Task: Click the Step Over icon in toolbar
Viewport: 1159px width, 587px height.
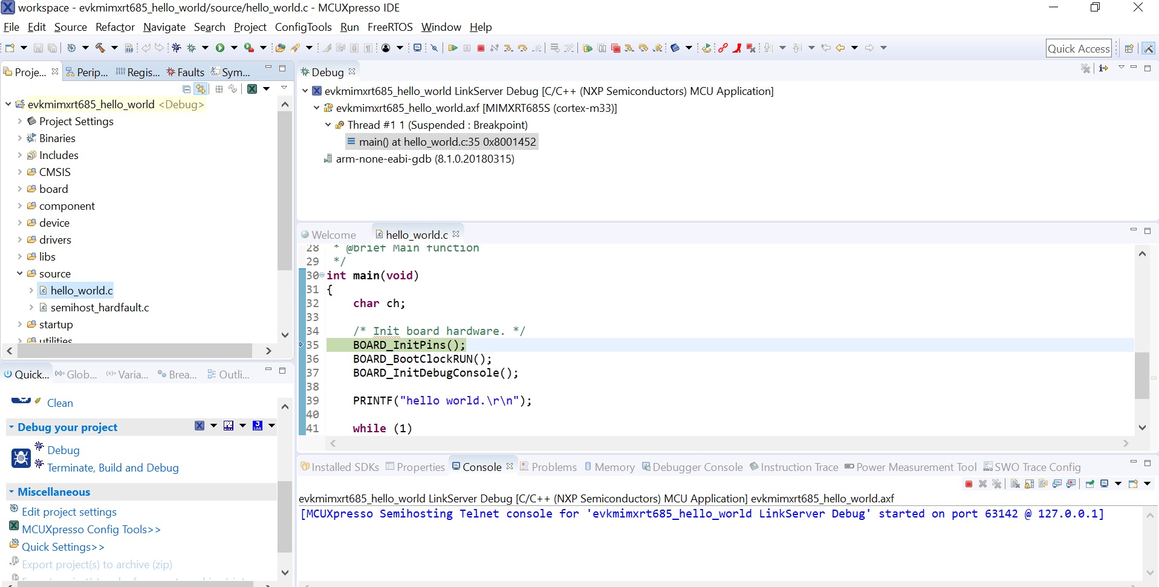Action: tap(522, 48)
